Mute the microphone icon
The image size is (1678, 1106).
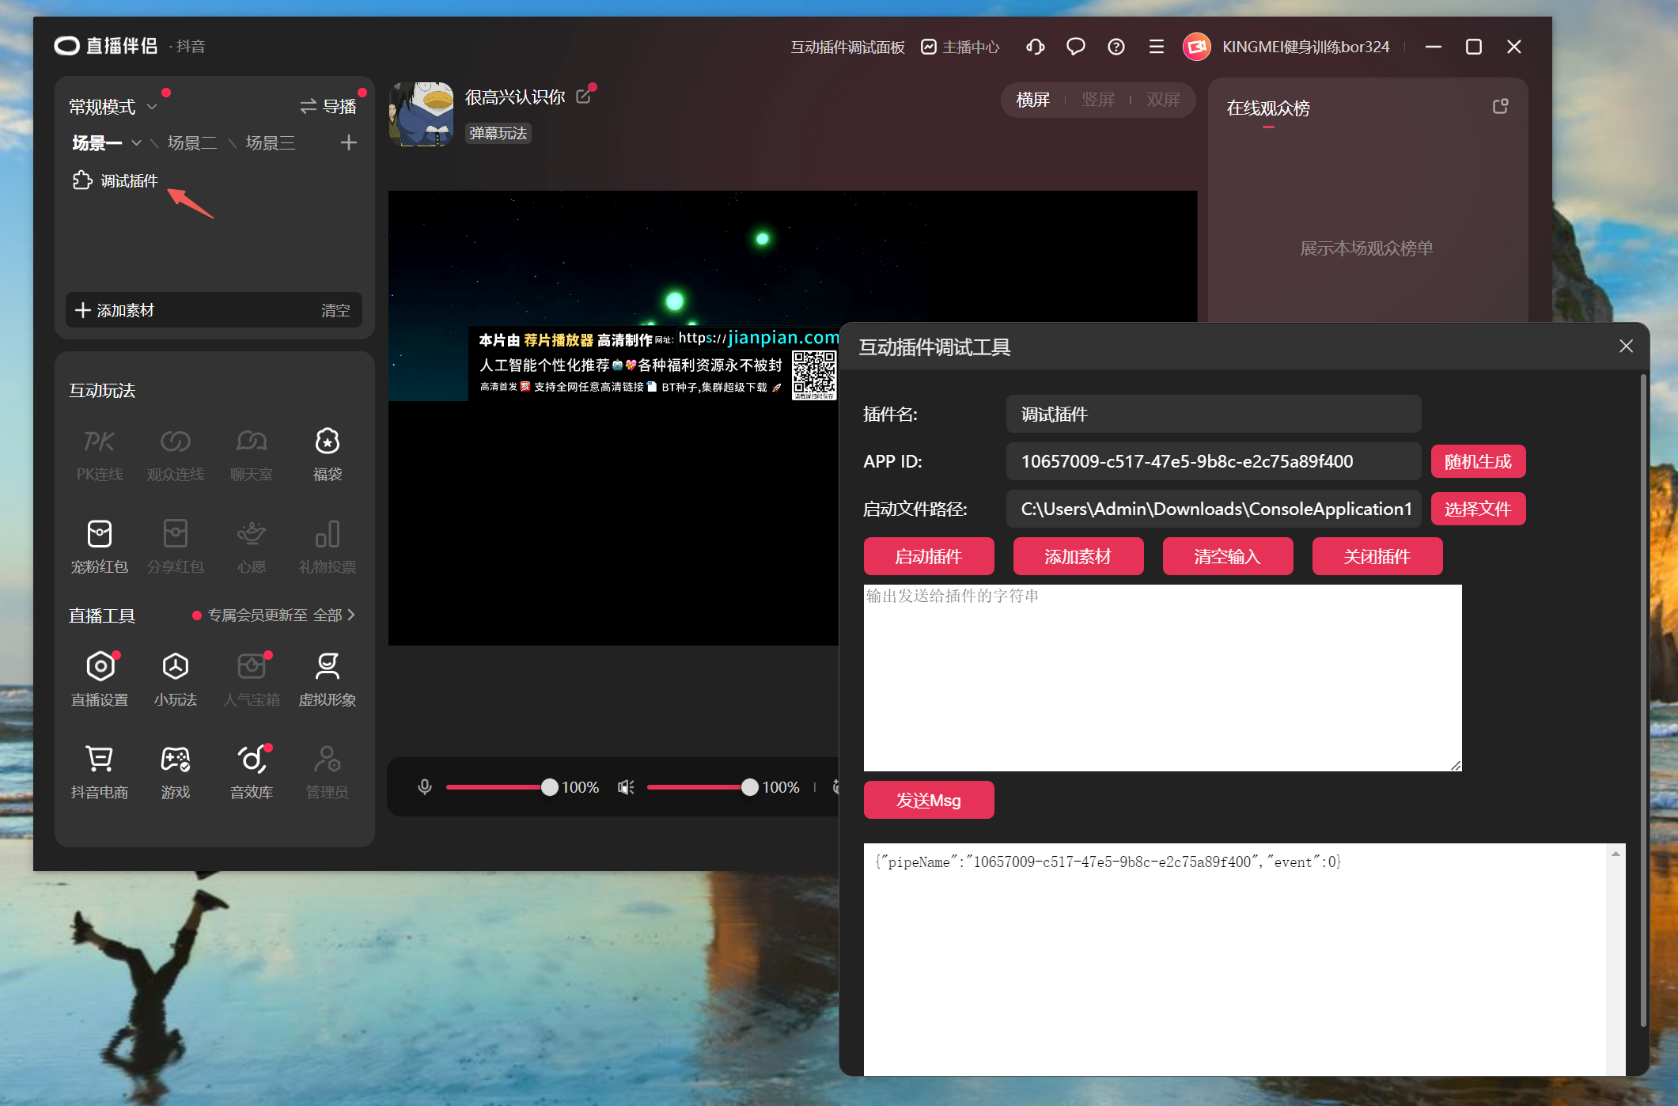click(x=425, y=787)
